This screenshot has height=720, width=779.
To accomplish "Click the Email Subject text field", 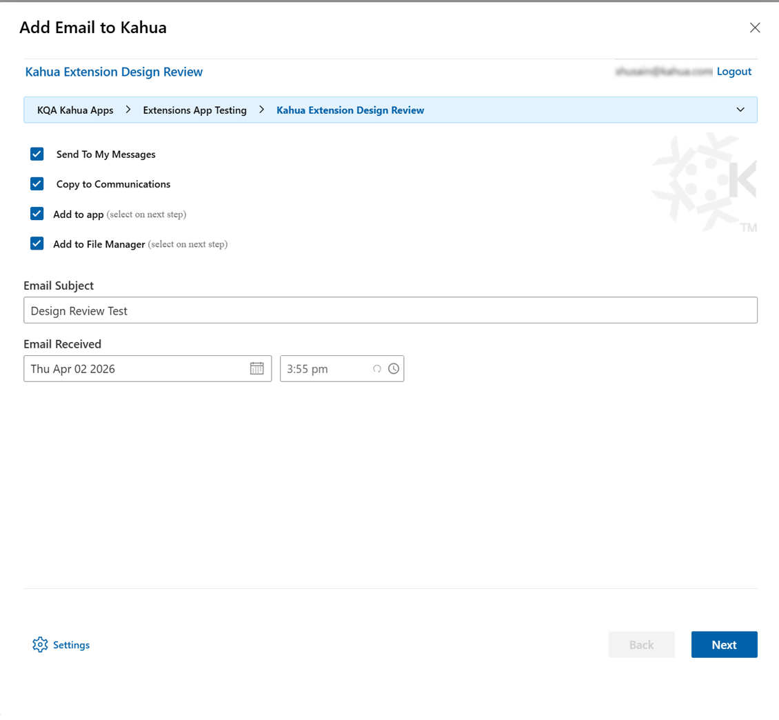I will pos(390,310).
